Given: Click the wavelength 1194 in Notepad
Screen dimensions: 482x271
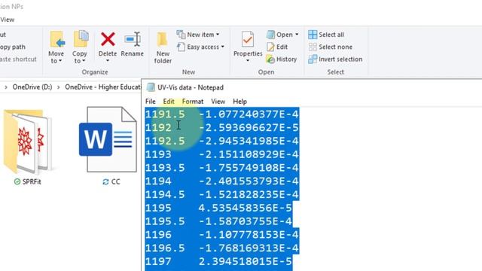Looking at the screenshot, I should 158,181.
